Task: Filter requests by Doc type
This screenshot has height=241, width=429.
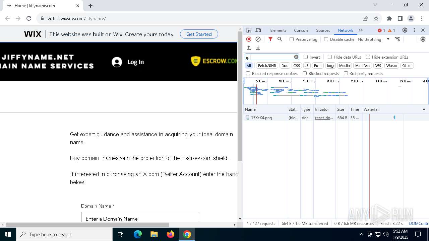Action: point(285,66)
